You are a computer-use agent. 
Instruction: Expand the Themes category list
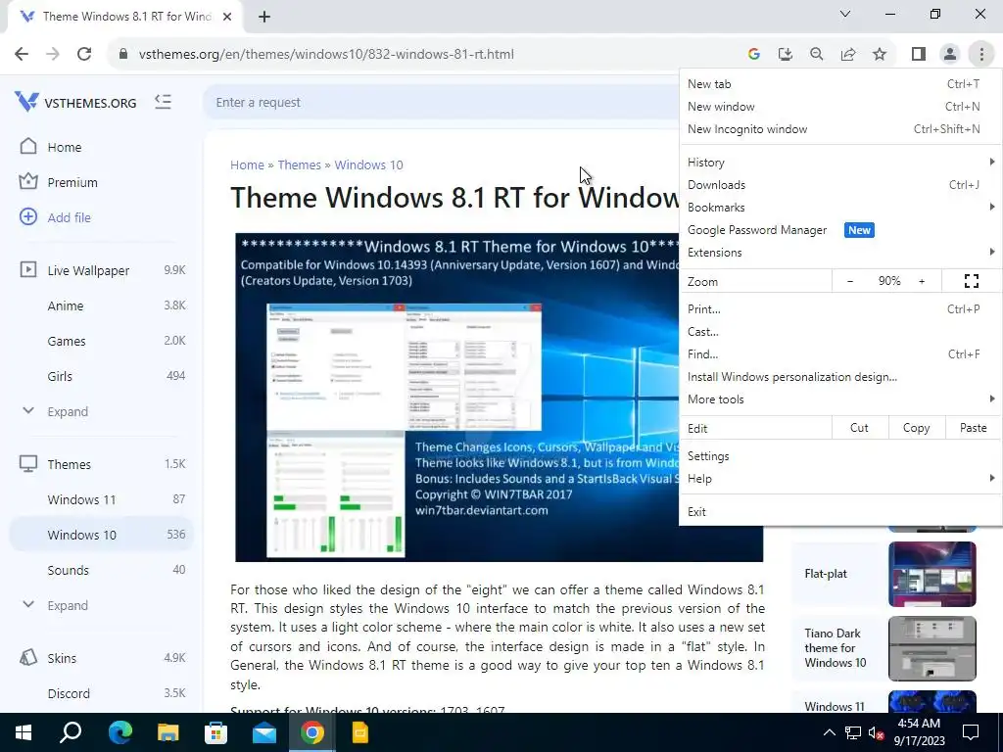pos(68,605)
